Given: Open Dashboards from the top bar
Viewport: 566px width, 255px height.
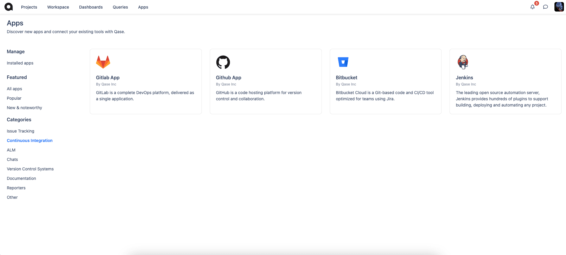Looking at the screenshot, I should pos(91,7).
